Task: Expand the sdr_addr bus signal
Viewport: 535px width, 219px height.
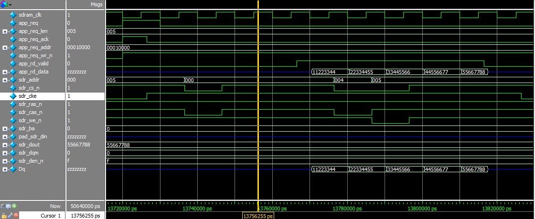Action: coord(5,80)
